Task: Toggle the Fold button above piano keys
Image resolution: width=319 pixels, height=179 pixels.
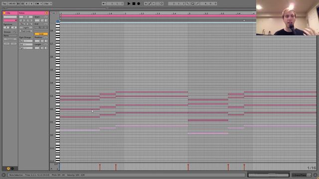Action: 53,13
